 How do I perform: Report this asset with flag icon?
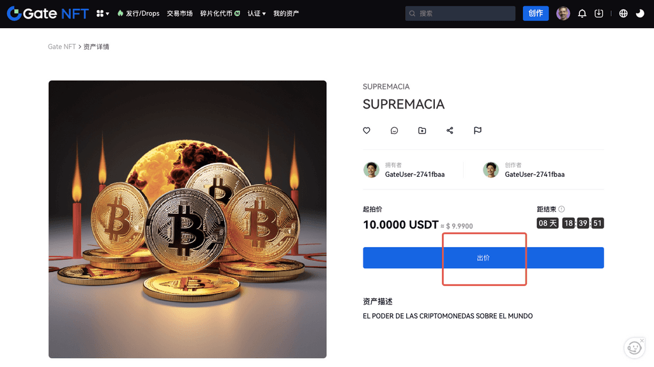coord(478,131)
